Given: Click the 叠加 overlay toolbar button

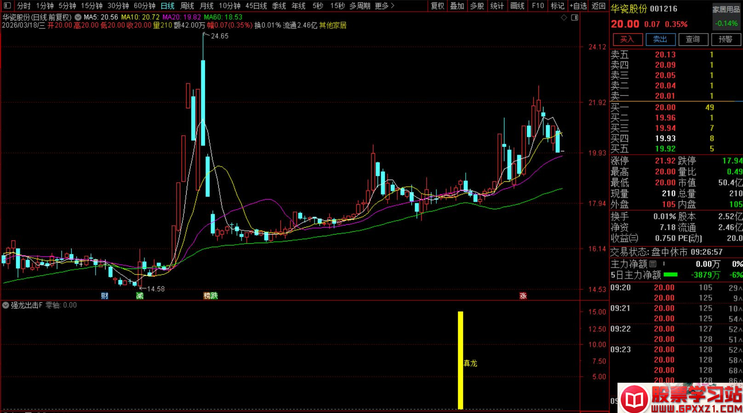Looking at the screenshot, I should click(x=457, y=6).
